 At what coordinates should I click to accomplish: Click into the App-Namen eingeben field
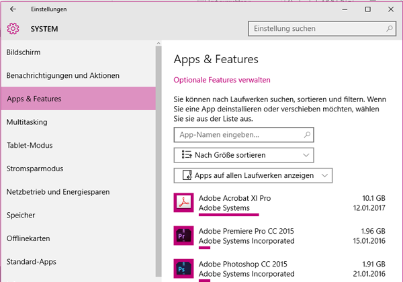244,134
